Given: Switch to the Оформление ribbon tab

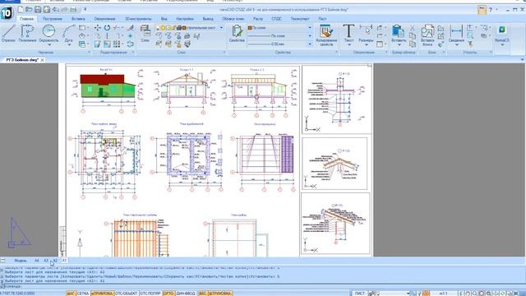Looking at the screenshot, I should pyautogui.click(x=104, y=19).
